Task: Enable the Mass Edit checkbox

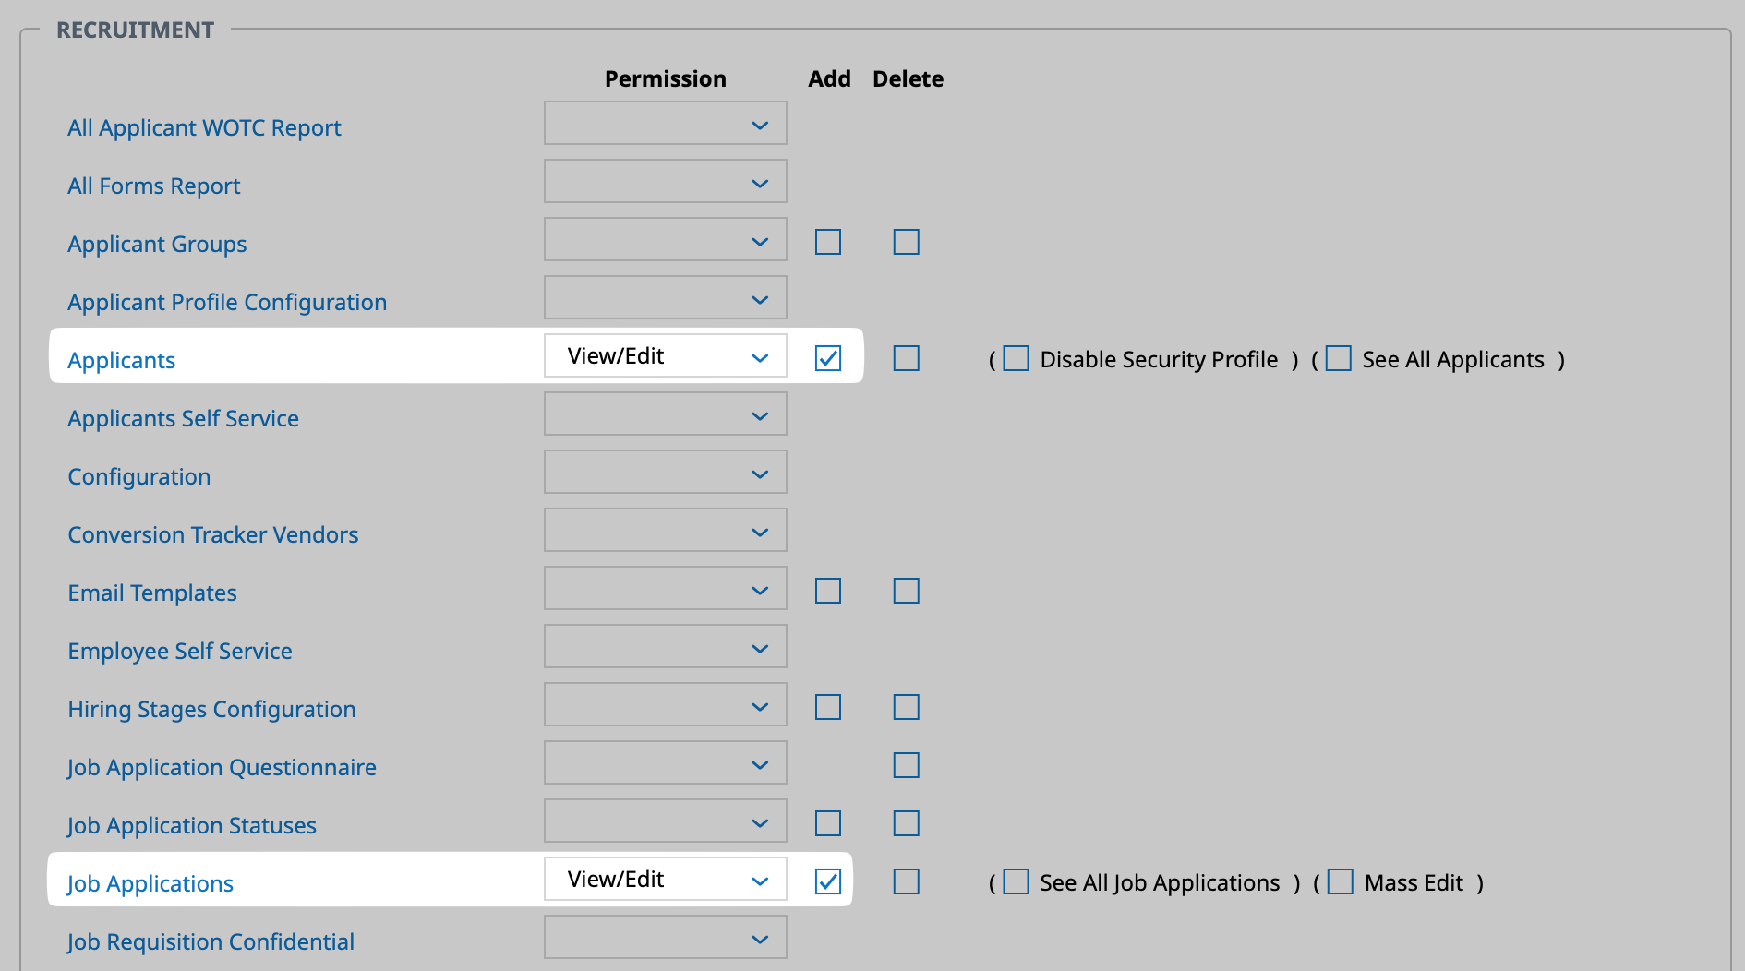Action: tap(1340, 881)
